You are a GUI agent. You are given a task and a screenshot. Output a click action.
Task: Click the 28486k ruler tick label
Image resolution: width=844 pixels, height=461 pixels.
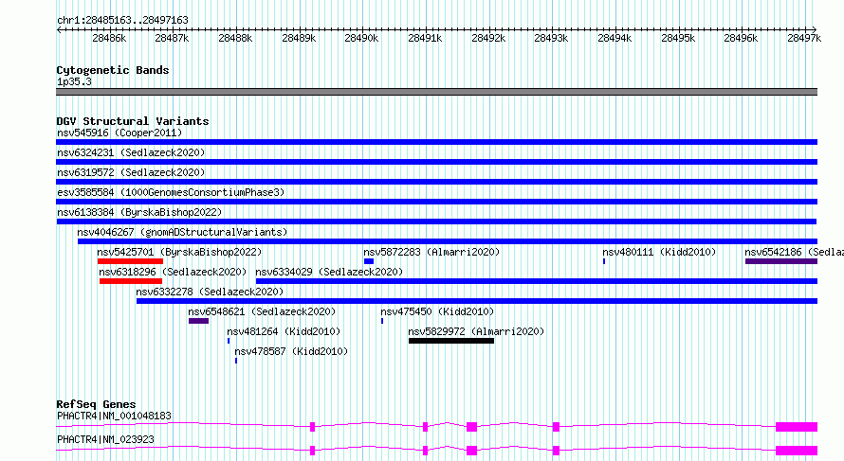(x=109, y=38)
